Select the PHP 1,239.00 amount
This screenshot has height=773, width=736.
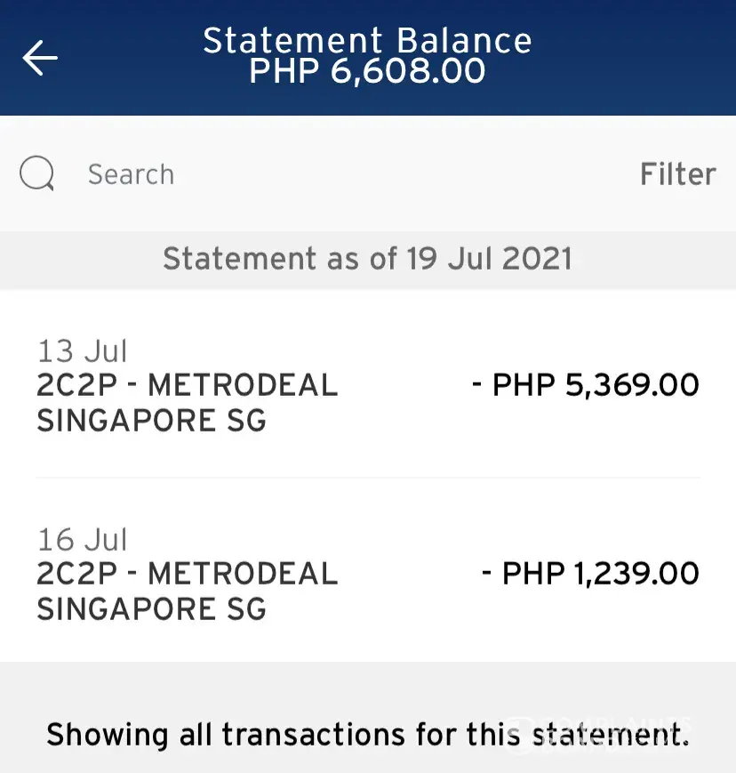[x=601, y=574]
